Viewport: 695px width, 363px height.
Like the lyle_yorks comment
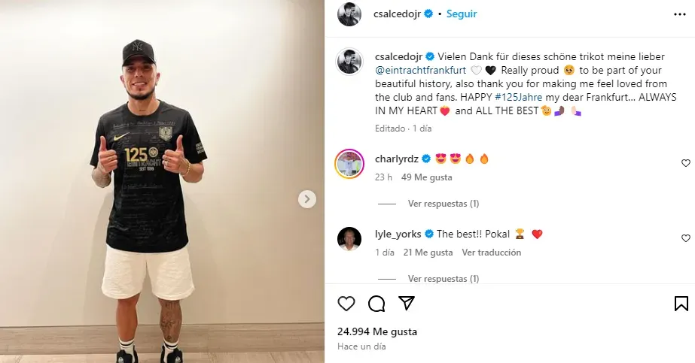(686, 238)
